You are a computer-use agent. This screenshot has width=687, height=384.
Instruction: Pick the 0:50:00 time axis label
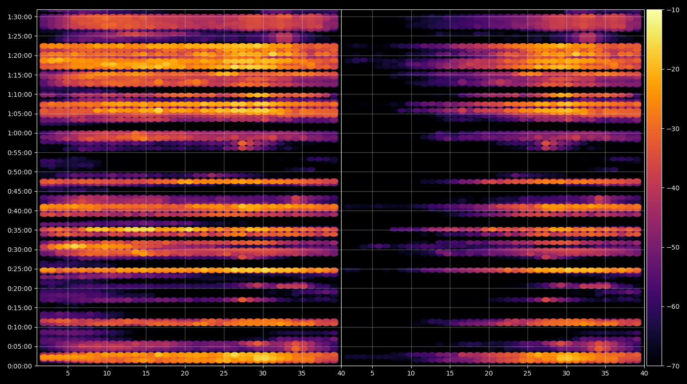(20, 172)
